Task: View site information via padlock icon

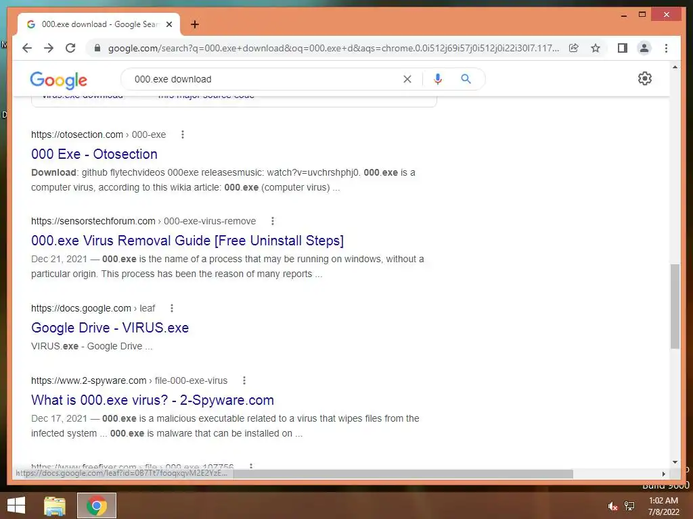Action: click(97, 48)
